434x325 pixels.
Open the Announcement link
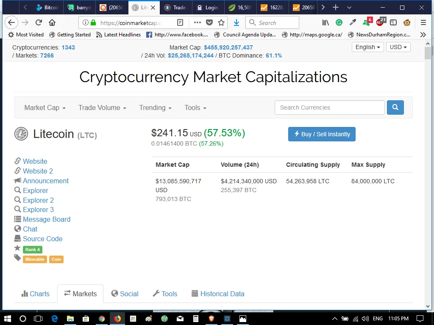pos(46,181)
